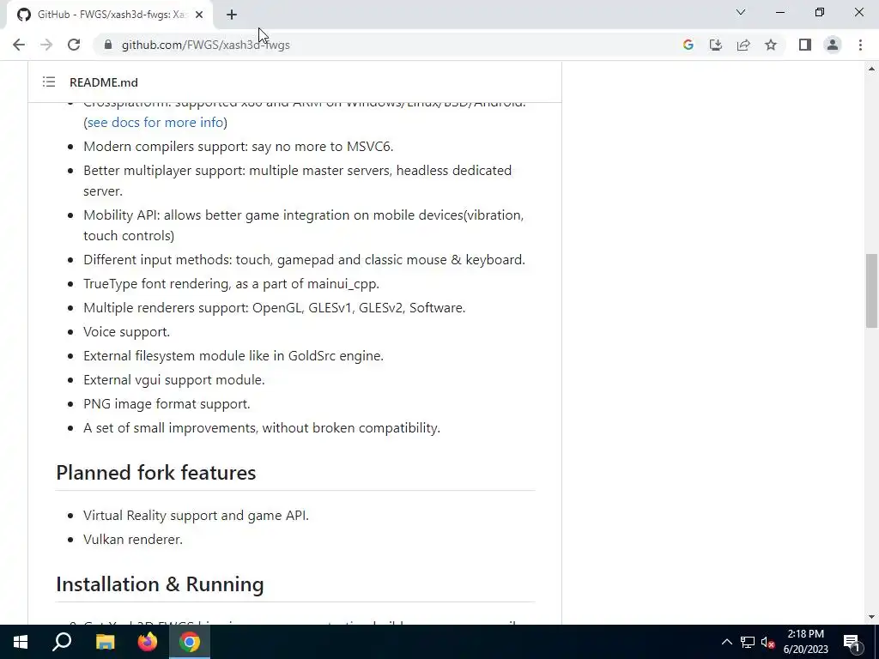Open the Chrome three-dot menu
This screenshot has height=659, width=879.
click(x=860, y=45)
